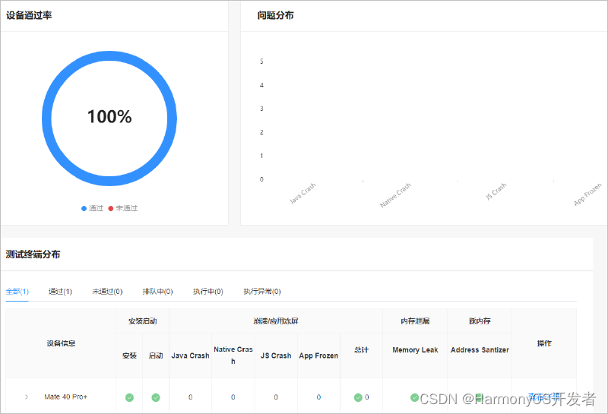The height and width of the screenshot is (414, 608).
Task: Click the Java Crash axis label in chart
Action: 302,193
